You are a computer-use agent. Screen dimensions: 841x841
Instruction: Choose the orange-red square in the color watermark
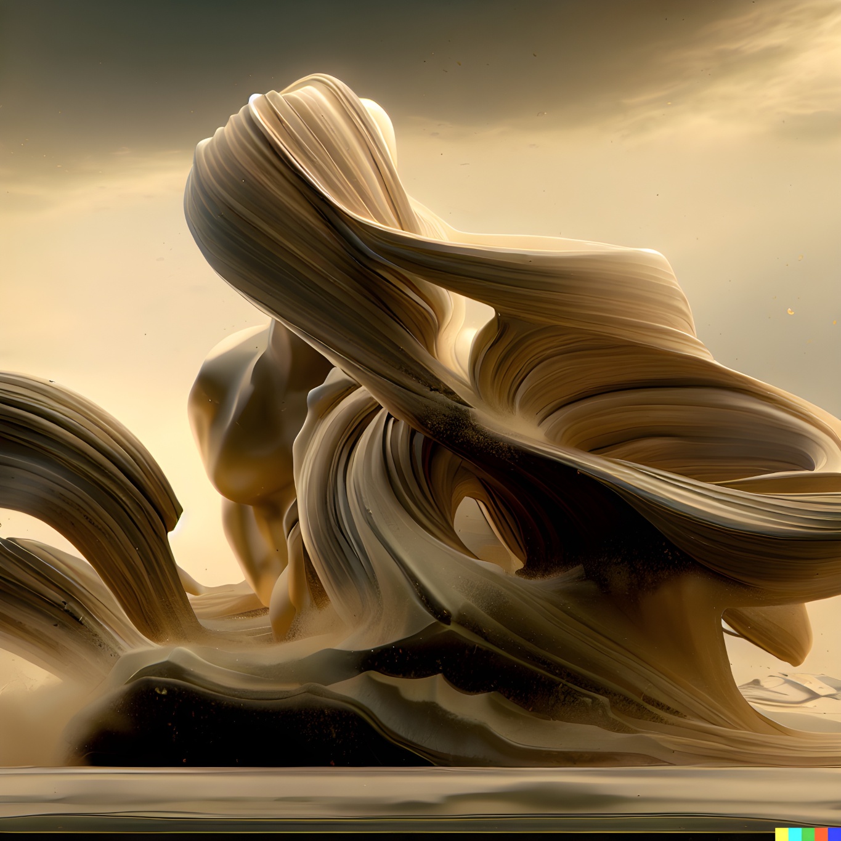821,834
